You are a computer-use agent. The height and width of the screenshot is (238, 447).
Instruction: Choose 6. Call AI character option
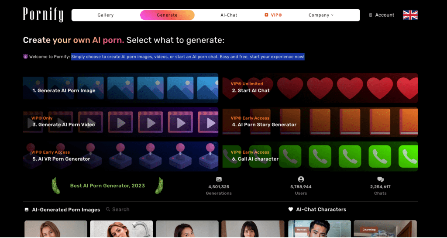tap(320, 156)
